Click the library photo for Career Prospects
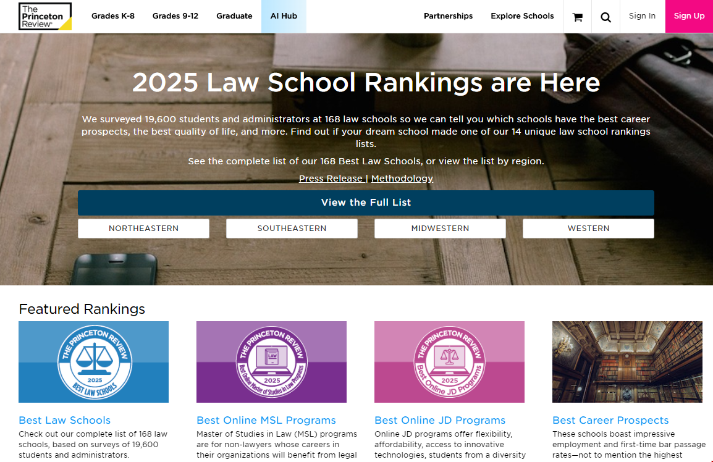Viewport: 713px width, 462px height. [627, 362]
